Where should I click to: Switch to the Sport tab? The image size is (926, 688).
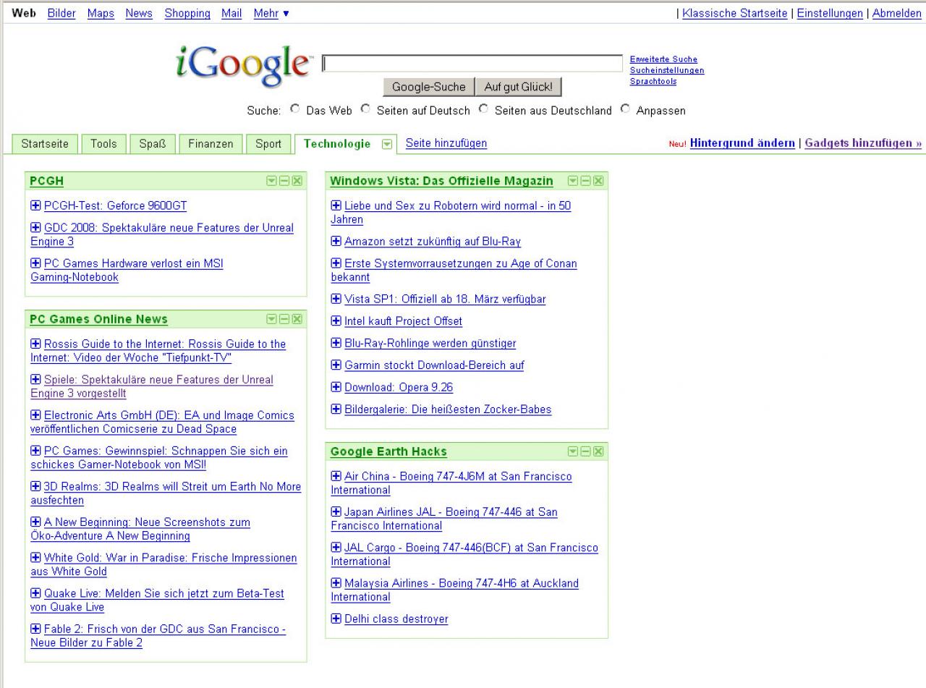click(x=268, y=143)
